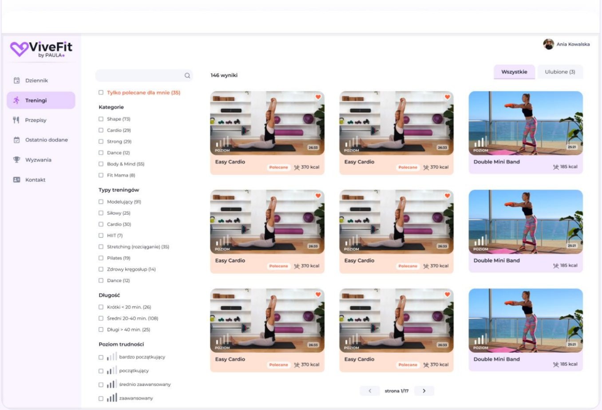Click the magnifier icon in search box
Image resolution: width=602 pixels, height=410 pixels.
(x=187, y=75)
